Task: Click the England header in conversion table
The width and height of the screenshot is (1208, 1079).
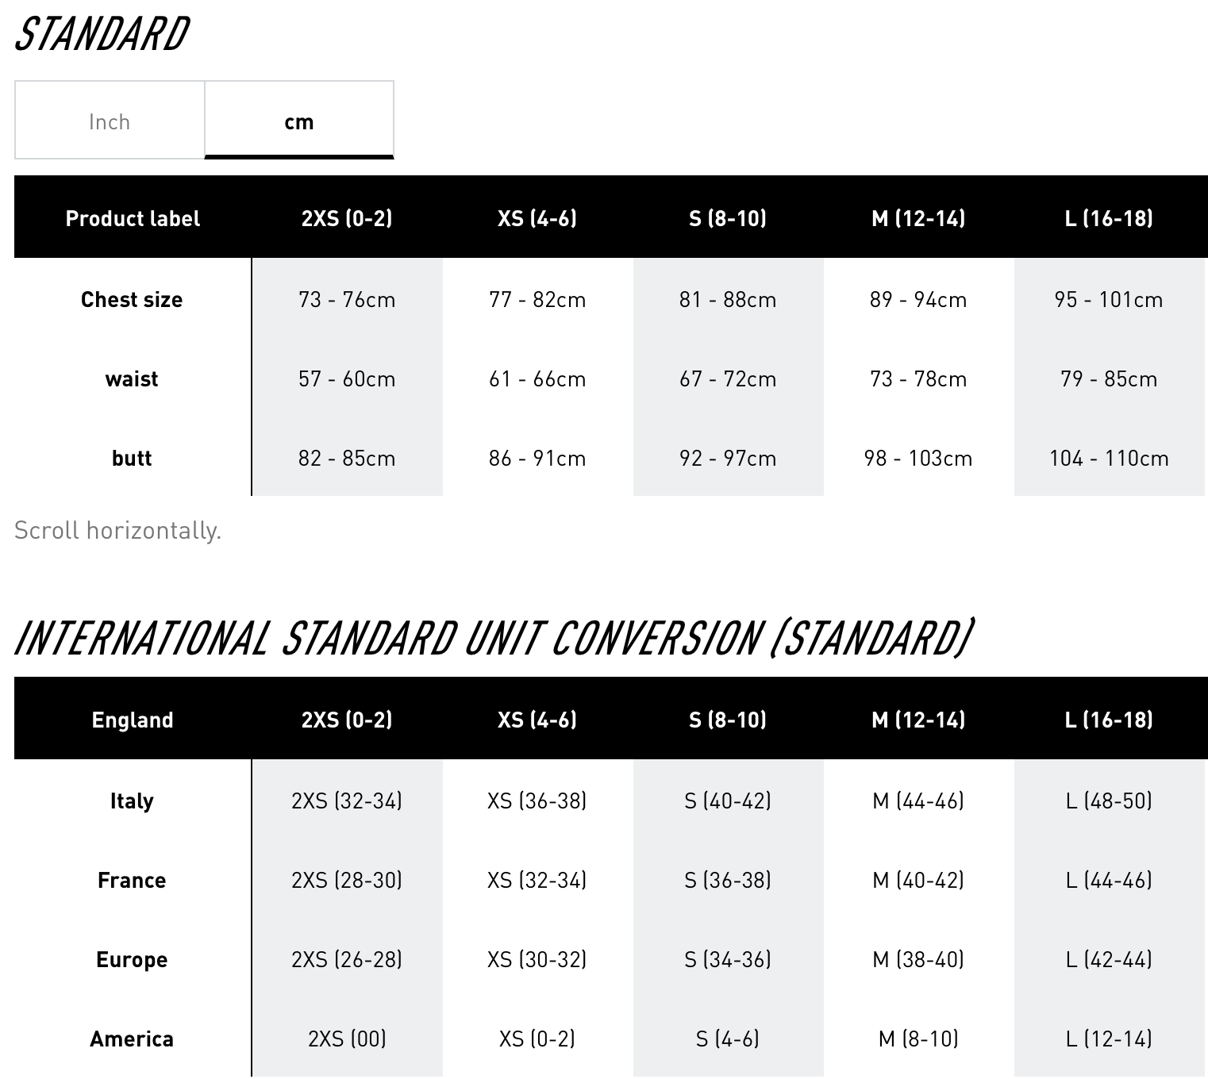Action: (133, 719)
